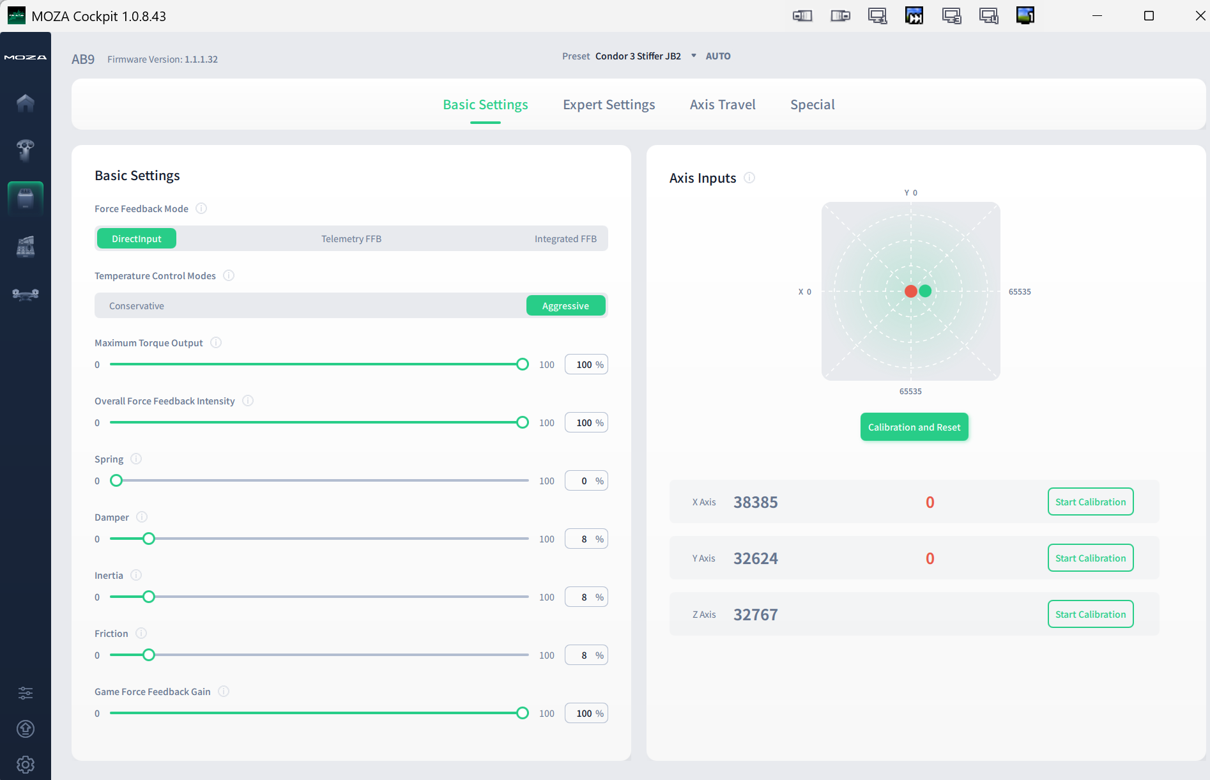Click the monitor 3 icon in title bar
This screenshot has width=1210, height=780.
pyautogui.click(x=951, y=16)
